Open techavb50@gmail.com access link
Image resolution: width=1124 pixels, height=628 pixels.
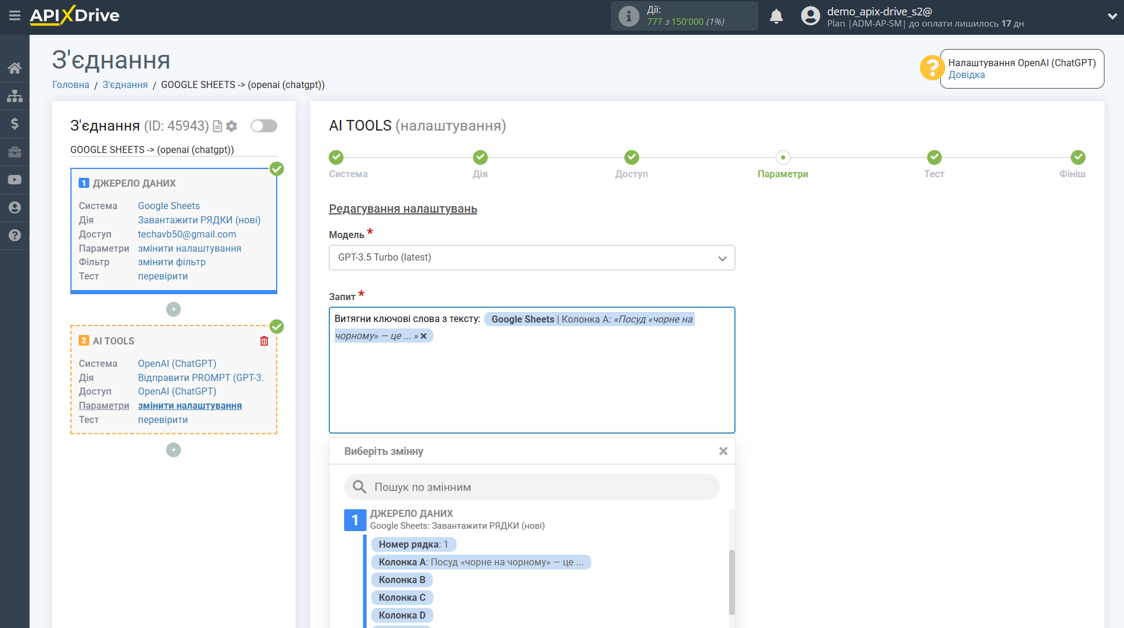187,234
